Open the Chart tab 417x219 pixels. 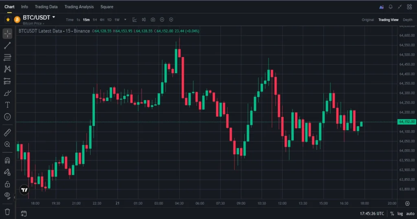coord(9,7)
